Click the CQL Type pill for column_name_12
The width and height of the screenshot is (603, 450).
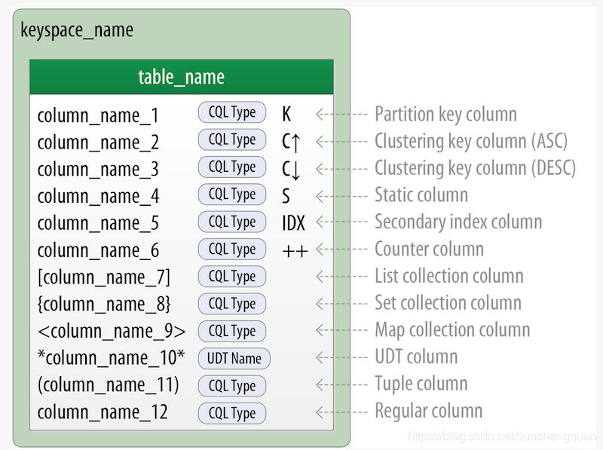232,414
